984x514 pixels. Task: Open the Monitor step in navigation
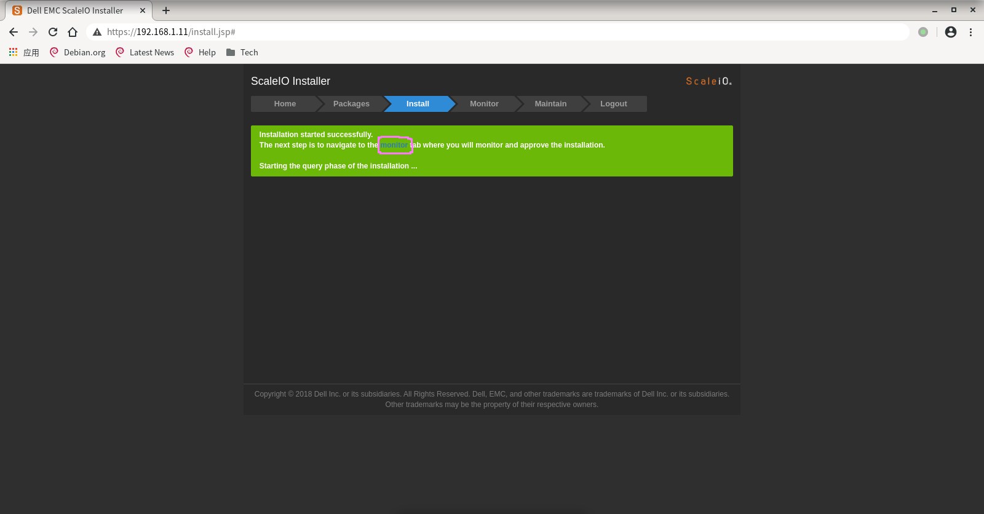click(x=484, y=104)
